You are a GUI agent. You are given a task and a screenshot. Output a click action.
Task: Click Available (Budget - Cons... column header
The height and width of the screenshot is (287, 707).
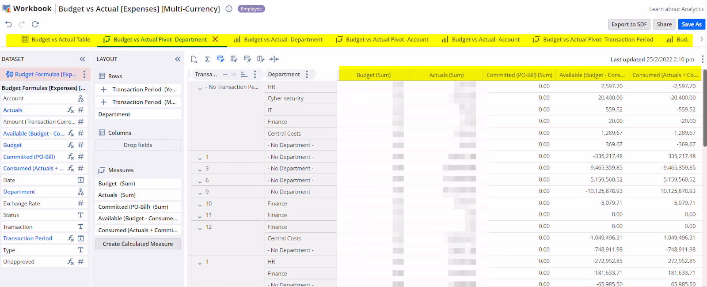click(x=592, y=75)
